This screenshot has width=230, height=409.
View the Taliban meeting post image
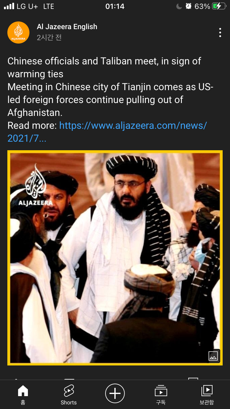tap(115, 258)
